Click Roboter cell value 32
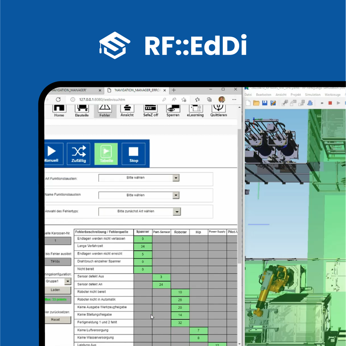Screen dimensions: 346x346 [x=180, y=323]
